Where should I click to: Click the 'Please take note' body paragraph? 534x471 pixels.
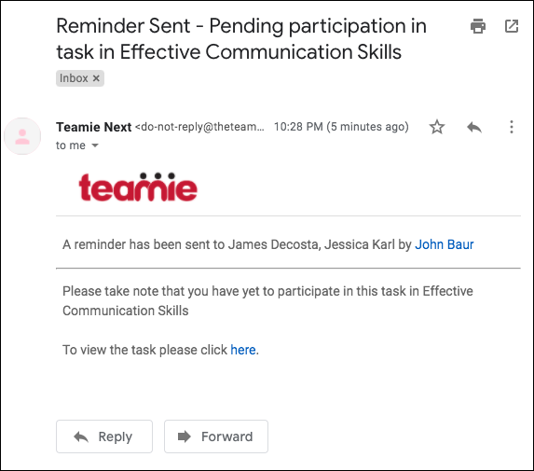point(267,300)
